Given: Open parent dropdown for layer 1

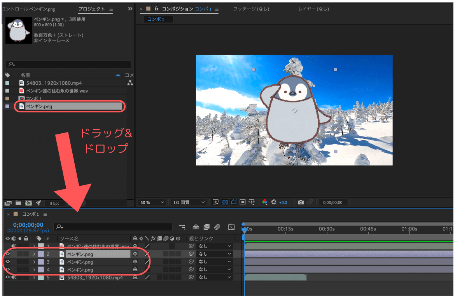Looking at the screenshot, I should [214, 246].
